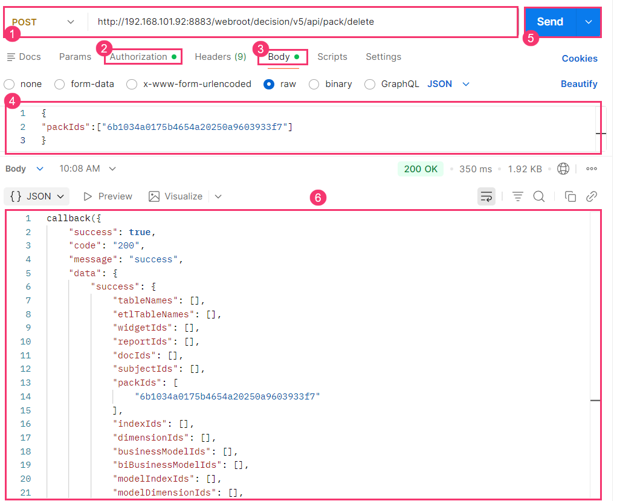
Task: Expand the Visualize options chevron
Action: tap(218, 196)
